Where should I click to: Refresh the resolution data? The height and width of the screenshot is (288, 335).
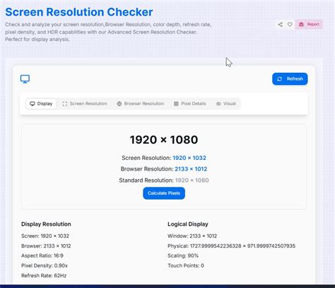tap(290, 79)
